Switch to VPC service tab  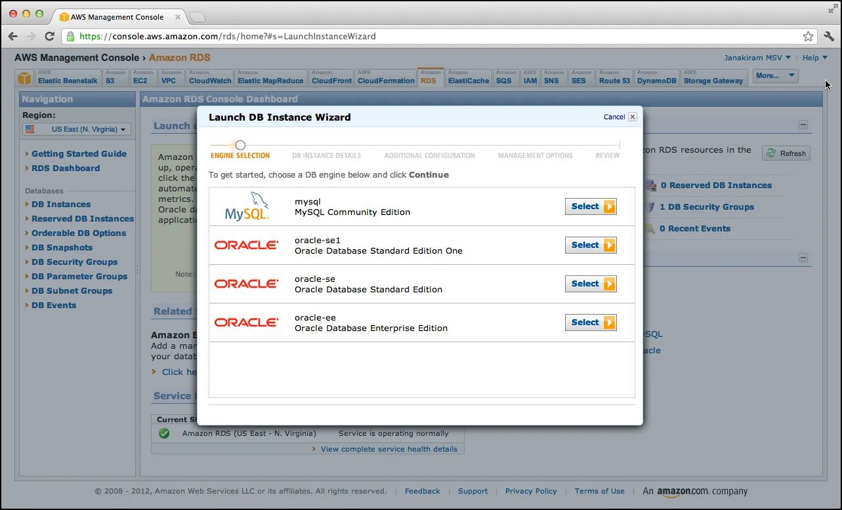pos(171,77)
